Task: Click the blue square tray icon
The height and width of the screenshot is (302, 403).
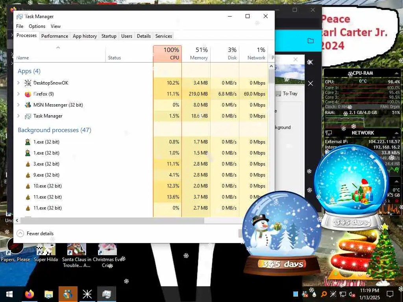Action: [296, 294]
